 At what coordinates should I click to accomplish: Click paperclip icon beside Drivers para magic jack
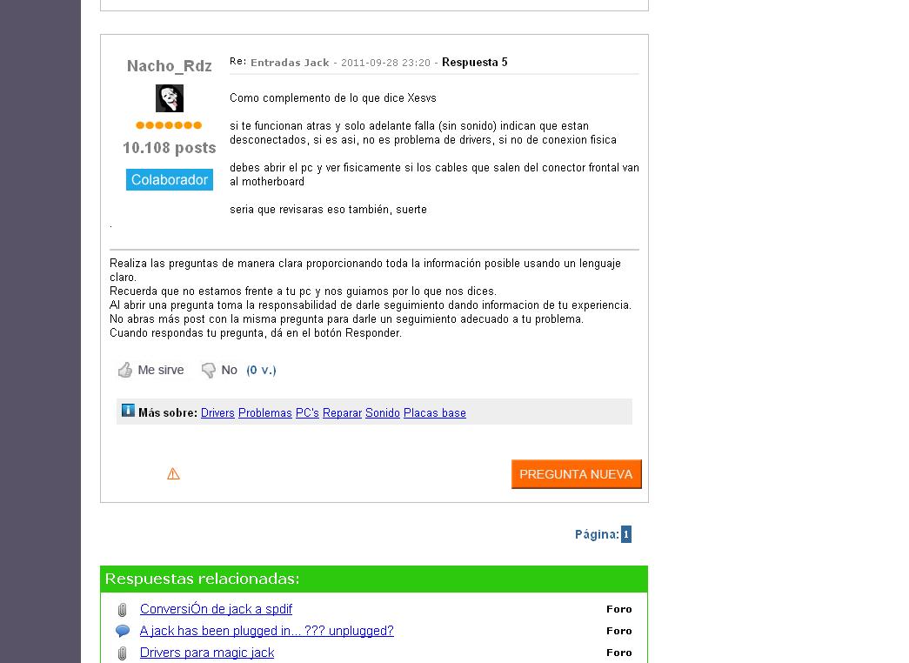(x=123, y=653)
